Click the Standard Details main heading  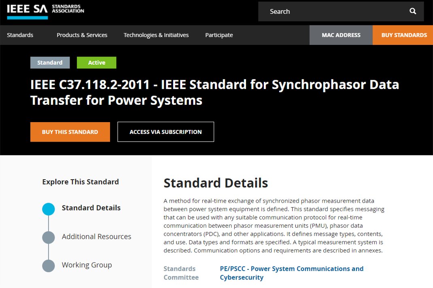(x=216, y=183)
